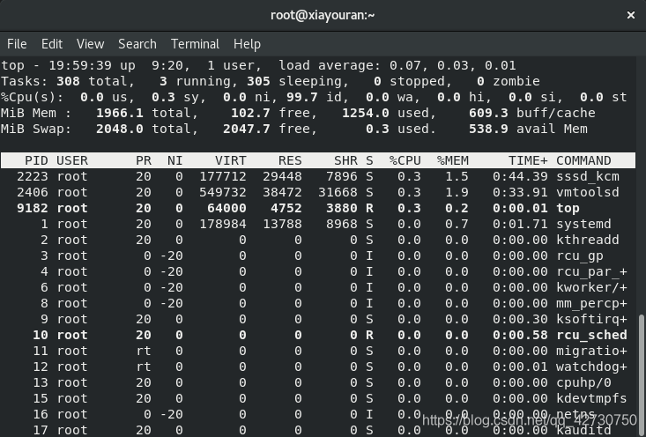Image resolution: width=646 pixels, height=437 pixels.
Task: Click the migratio+ command name
Action: [591, 351]
